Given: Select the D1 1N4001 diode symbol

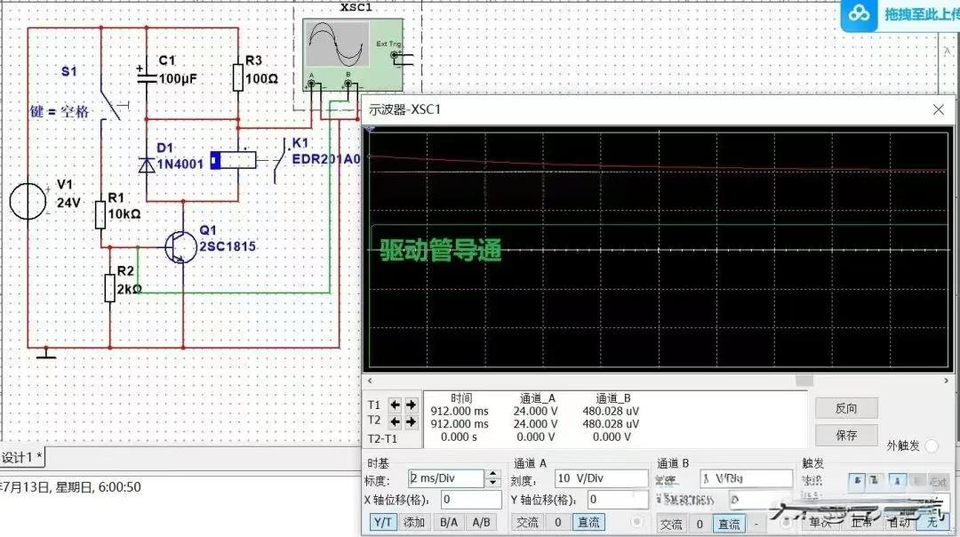Looking at the screenshot, I should 148,164.
